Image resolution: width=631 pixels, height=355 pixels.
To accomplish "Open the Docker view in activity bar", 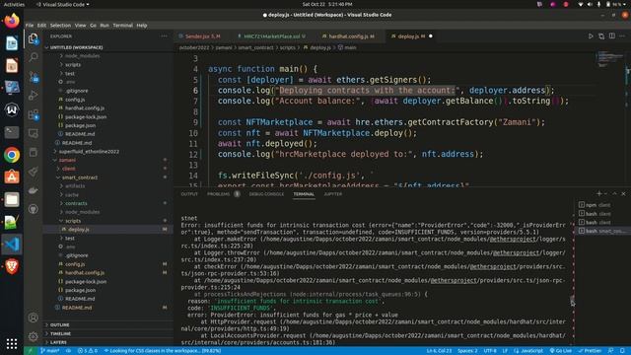I will [33, 190].
